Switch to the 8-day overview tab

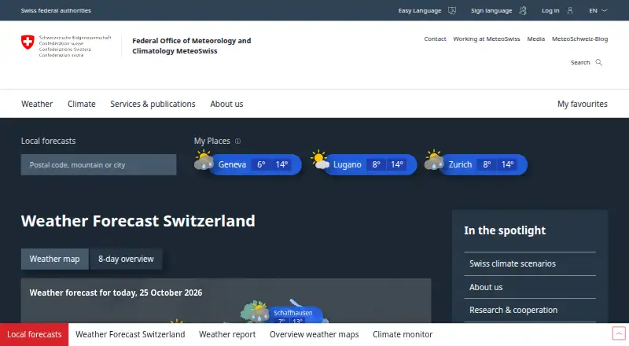point(126,259)
